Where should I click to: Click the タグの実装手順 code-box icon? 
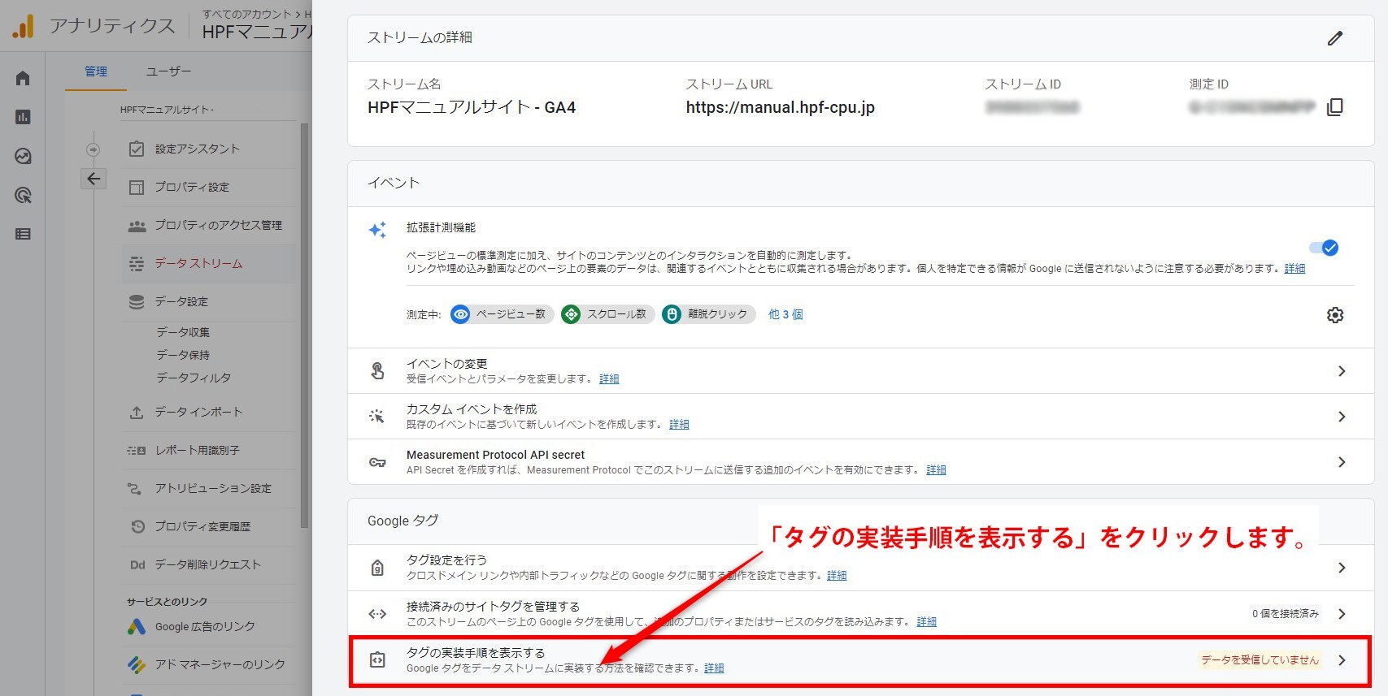point(377,660)
